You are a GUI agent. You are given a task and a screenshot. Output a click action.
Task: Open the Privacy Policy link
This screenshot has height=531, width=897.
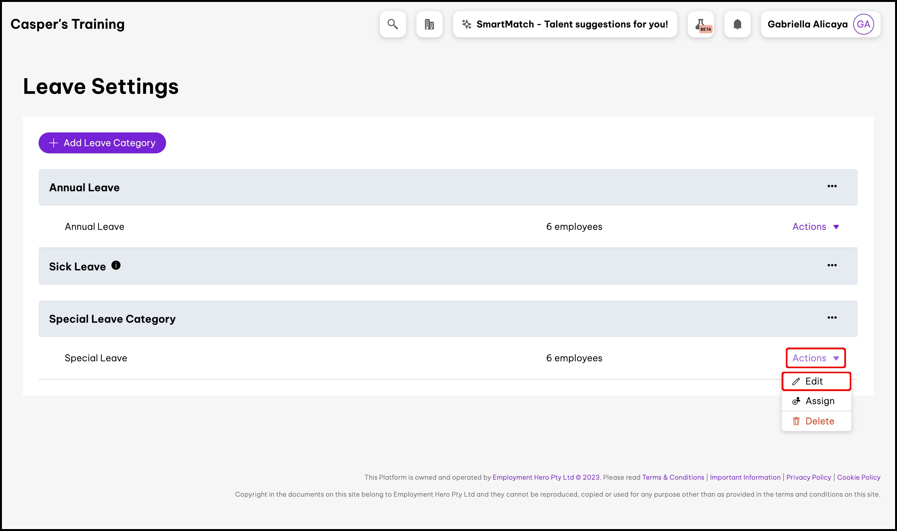[808, 477]
